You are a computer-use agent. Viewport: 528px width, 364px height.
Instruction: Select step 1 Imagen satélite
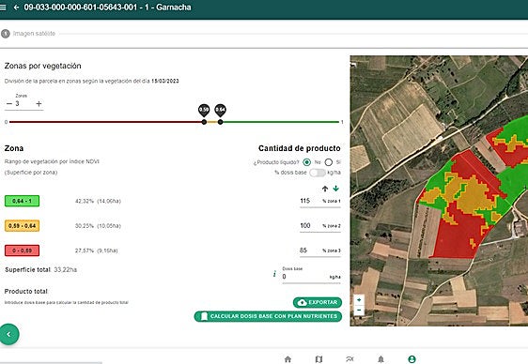click(28, 34)
